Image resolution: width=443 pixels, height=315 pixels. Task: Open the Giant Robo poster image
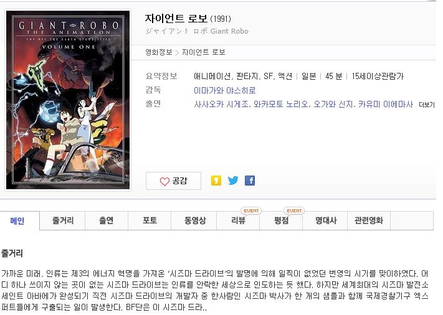click(x=68, y=100)
